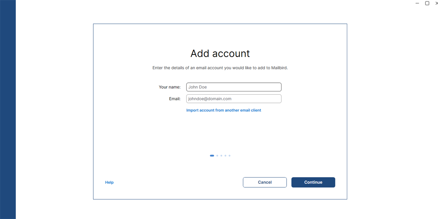This screenshot has width=438, height=219.
Task: Minimize the Mailbird window
Action: (417, 3)
